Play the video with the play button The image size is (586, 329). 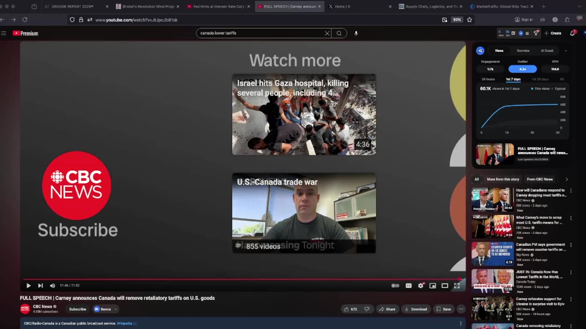click(x=28, y=286)
